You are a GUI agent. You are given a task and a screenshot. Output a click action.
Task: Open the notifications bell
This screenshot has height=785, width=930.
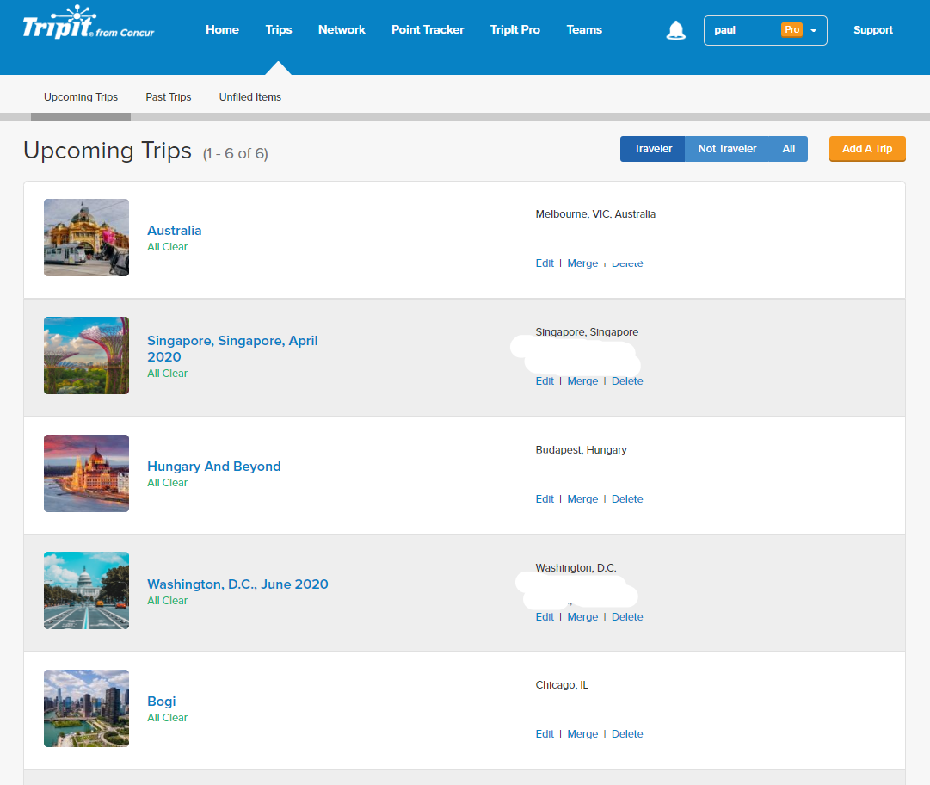(675, 30)
